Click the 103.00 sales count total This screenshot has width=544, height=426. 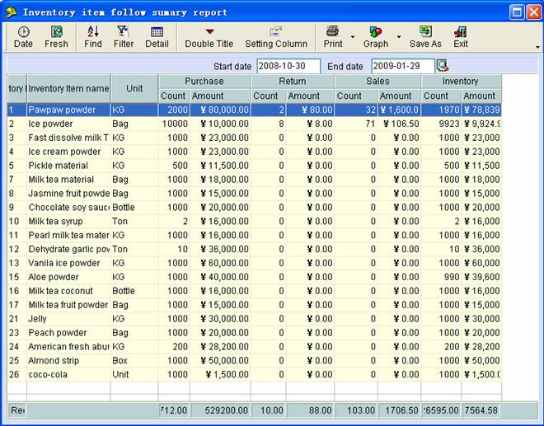tap(356, 410)
